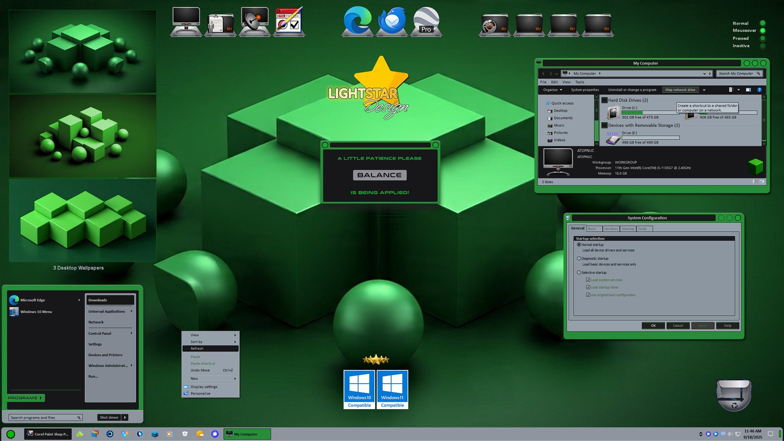Click the Search programs and files field
Image resolution: width=784 pixels, height=441 pixels.
coord(43,417)
